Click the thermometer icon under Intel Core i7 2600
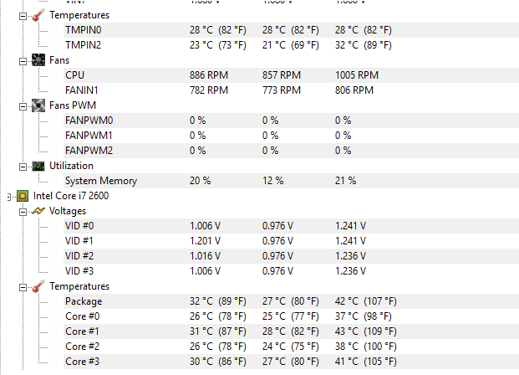This screenshot has height=375, width=519. click(38, 286)
